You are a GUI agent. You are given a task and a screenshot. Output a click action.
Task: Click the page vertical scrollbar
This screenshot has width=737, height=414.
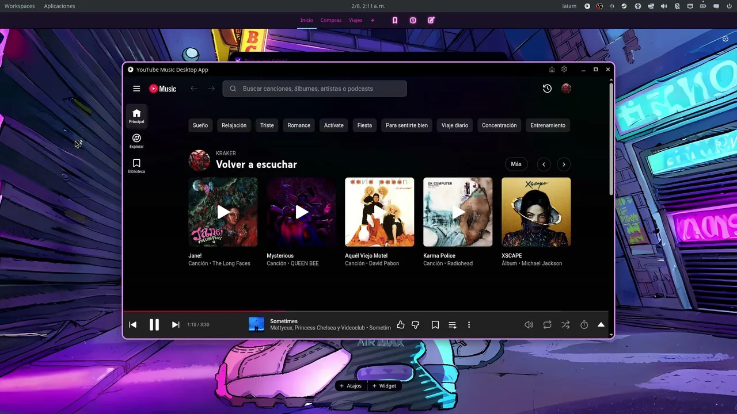click(611, 139)
